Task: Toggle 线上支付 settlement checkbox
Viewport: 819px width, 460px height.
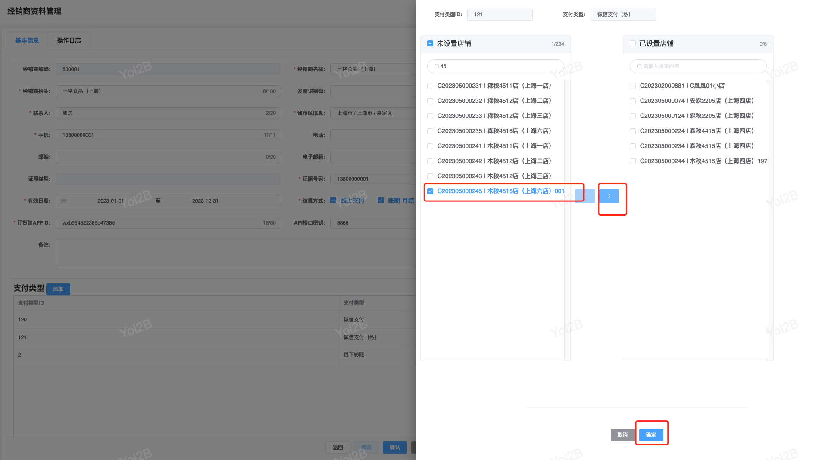Action: pyautogui.click(x=333, y=200)
